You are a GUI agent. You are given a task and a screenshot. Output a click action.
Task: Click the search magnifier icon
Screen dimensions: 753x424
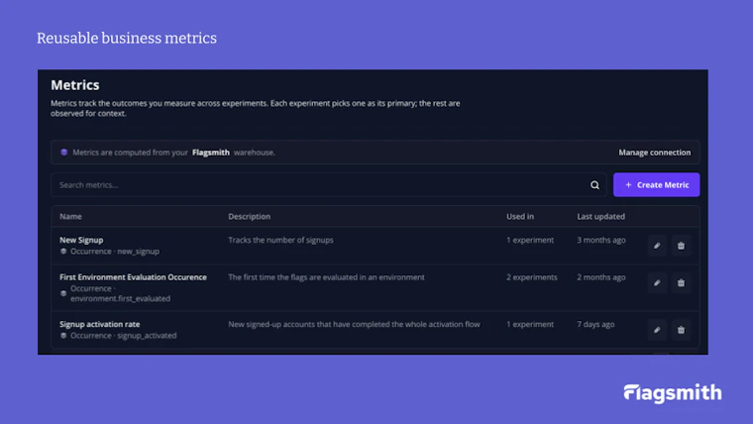click(x=594, y=185)
